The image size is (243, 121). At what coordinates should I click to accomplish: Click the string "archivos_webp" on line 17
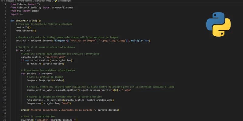point(55,57)
